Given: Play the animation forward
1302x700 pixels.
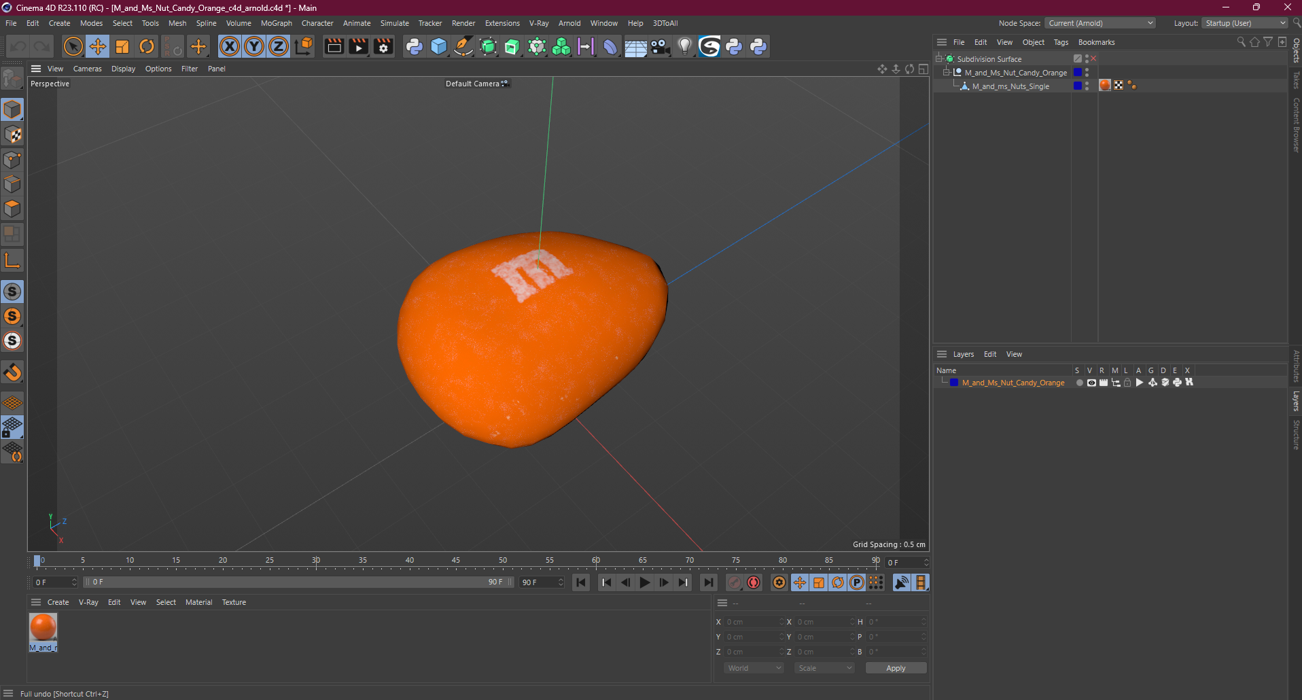Looking at the screenshot, I should [645, 582].
